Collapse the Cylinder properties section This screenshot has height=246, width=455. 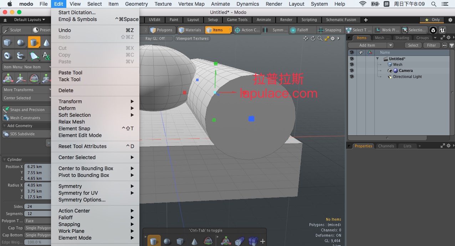(4, 159)
